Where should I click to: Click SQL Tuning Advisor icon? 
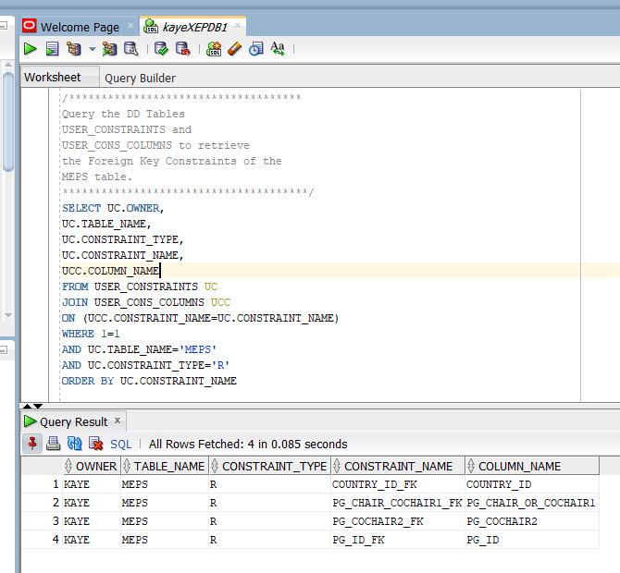(x=130, y=49)
